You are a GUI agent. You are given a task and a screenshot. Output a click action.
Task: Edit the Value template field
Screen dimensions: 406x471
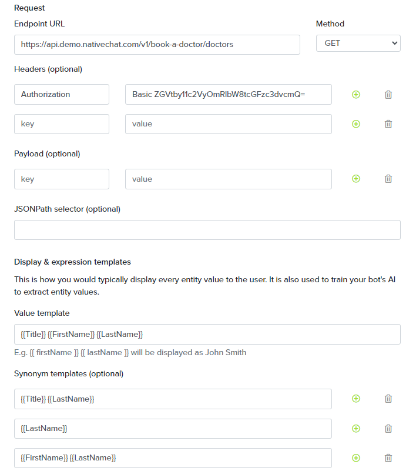coord(207,334)
